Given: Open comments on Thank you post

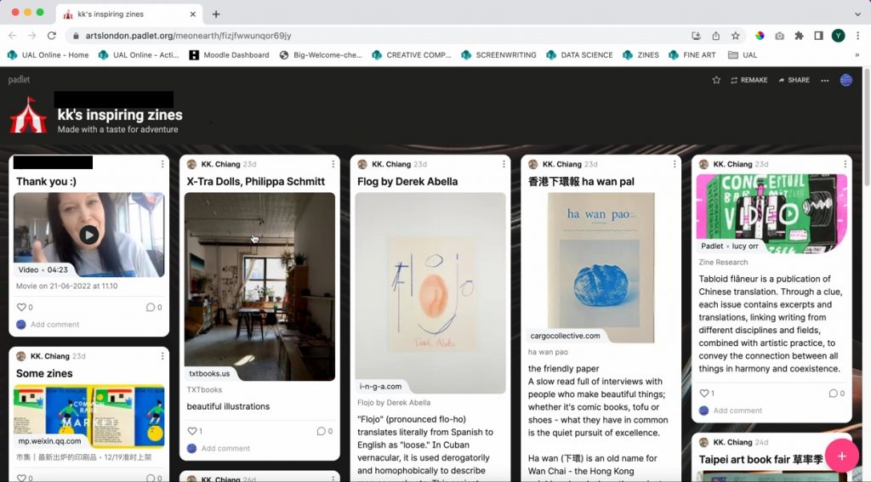Looking at the screenshot, I should tap(150, 307).
